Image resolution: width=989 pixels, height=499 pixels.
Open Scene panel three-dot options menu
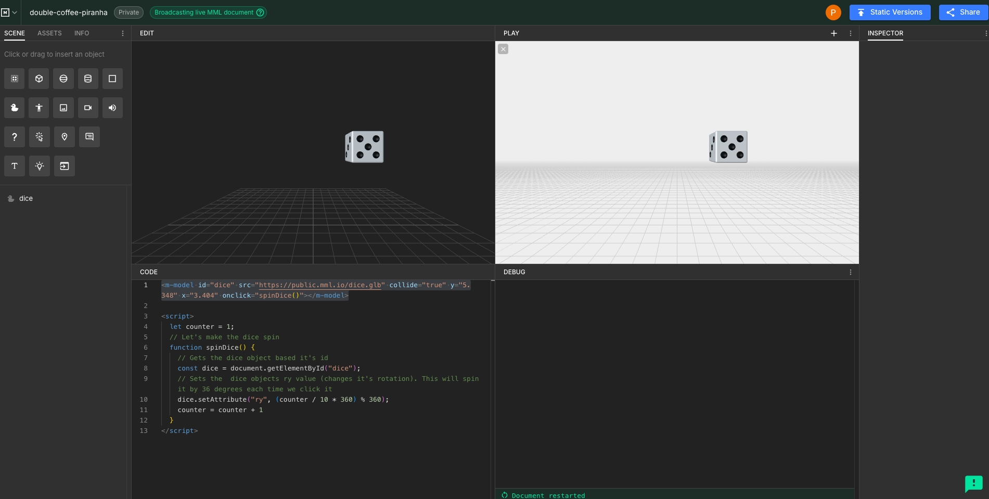(x=123, y=33)
